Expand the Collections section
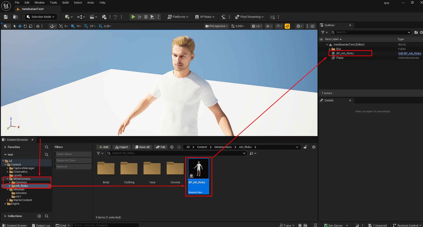The image size is (423, 227). (5, 216)
